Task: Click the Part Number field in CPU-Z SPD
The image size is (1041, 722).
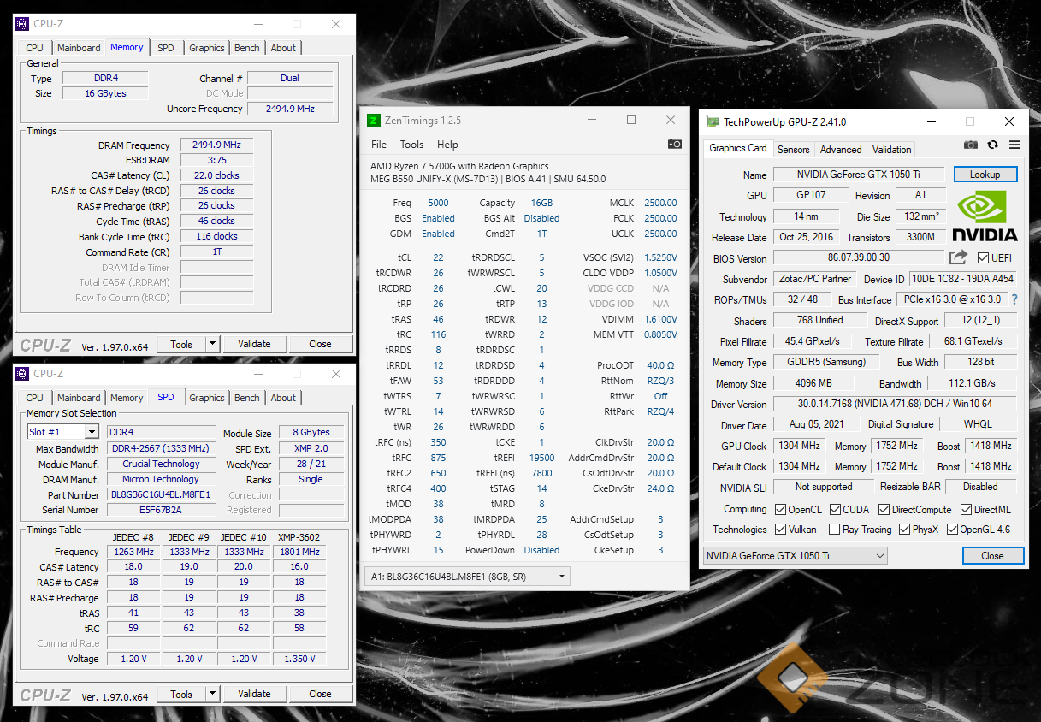Action: [161, 494]
